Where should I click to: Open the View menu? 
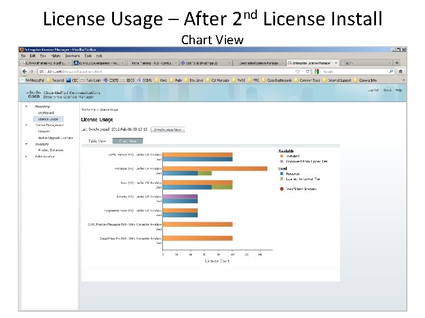43,56
